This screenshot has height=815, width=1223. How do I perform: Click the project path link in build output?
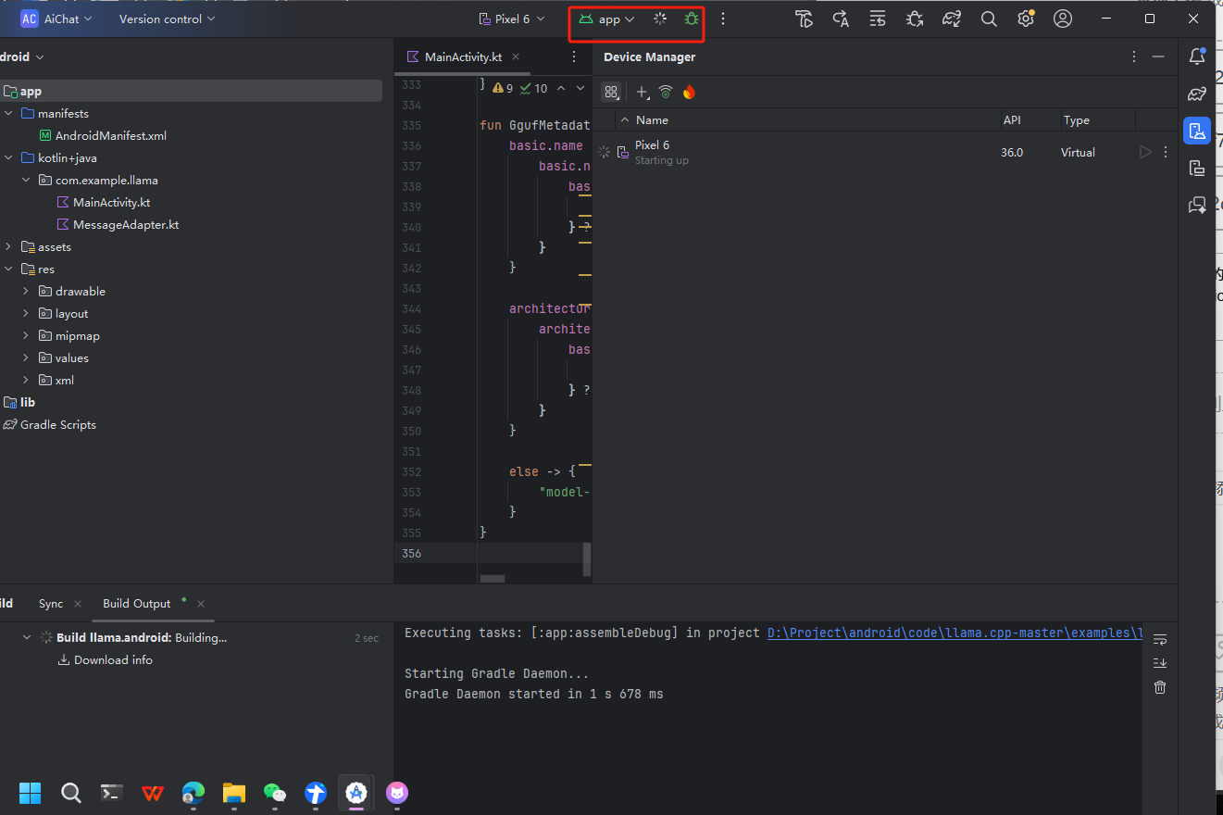954,633
